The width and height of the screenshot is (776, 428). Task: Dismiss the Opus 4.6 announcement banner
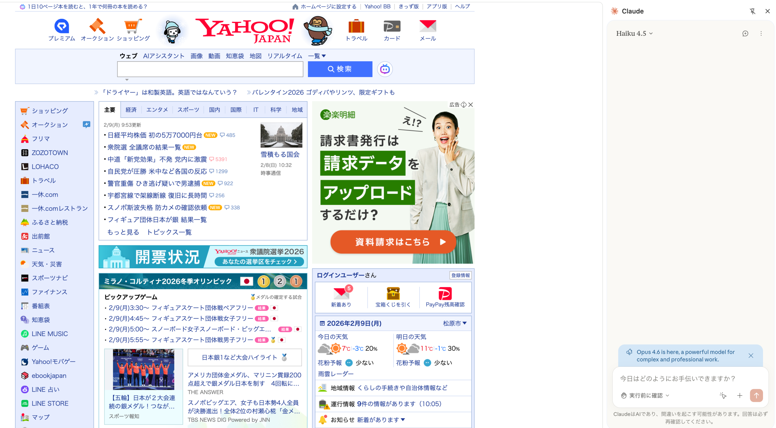[751, 356]
